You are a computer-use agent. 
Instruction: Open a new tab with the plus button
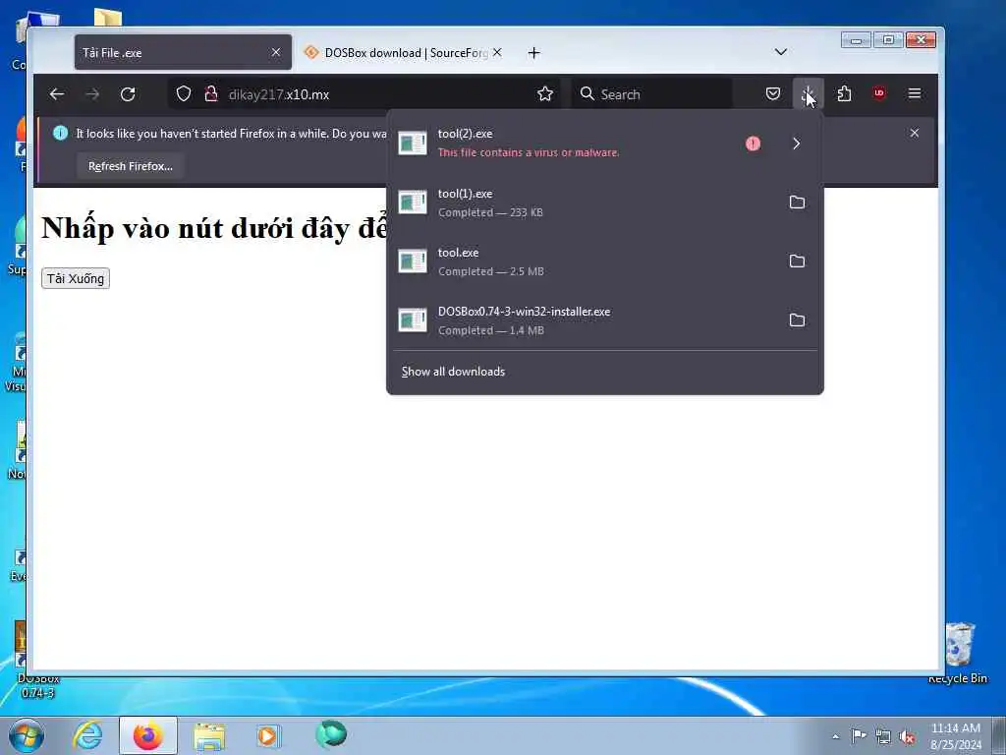pos(533,53)
